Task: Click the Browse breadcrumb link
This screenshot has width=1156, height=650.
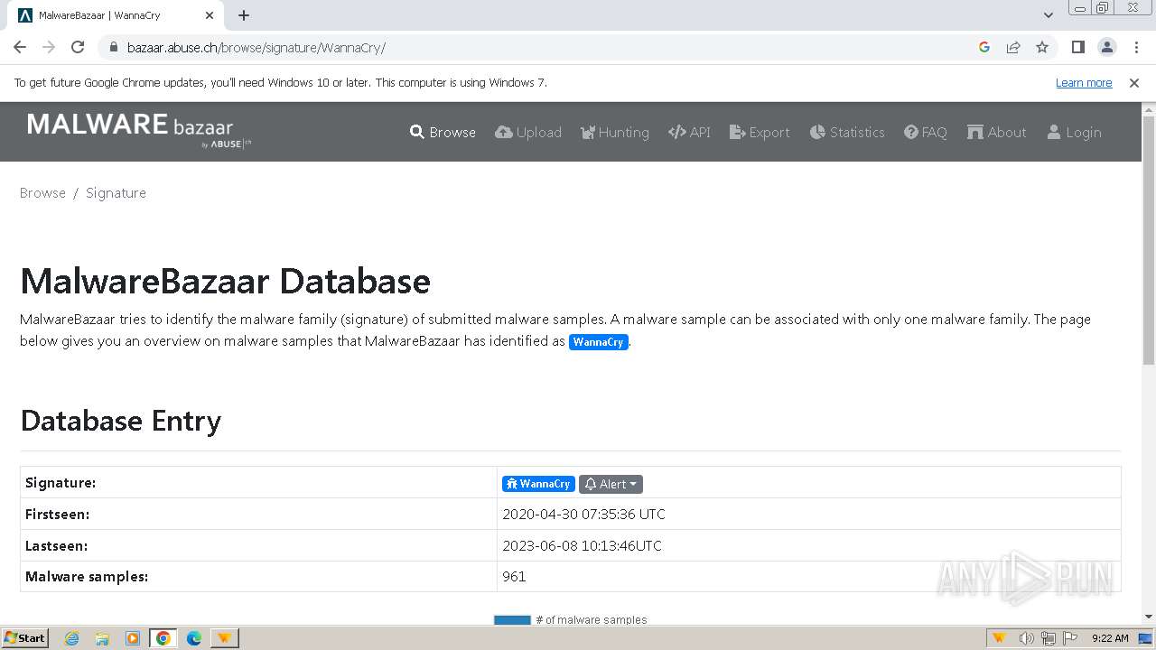Action: [42, 192]
